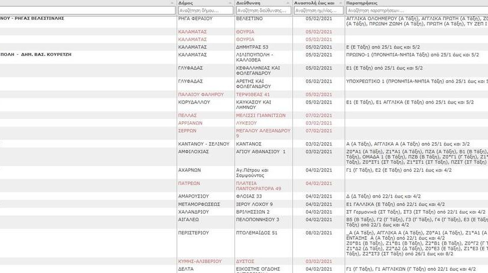Click the red ΠΑΛΑΙΟΥ ΦΑΛΗΡΟΥ row
Screen dimensions: 488x273
coord(201,94)
